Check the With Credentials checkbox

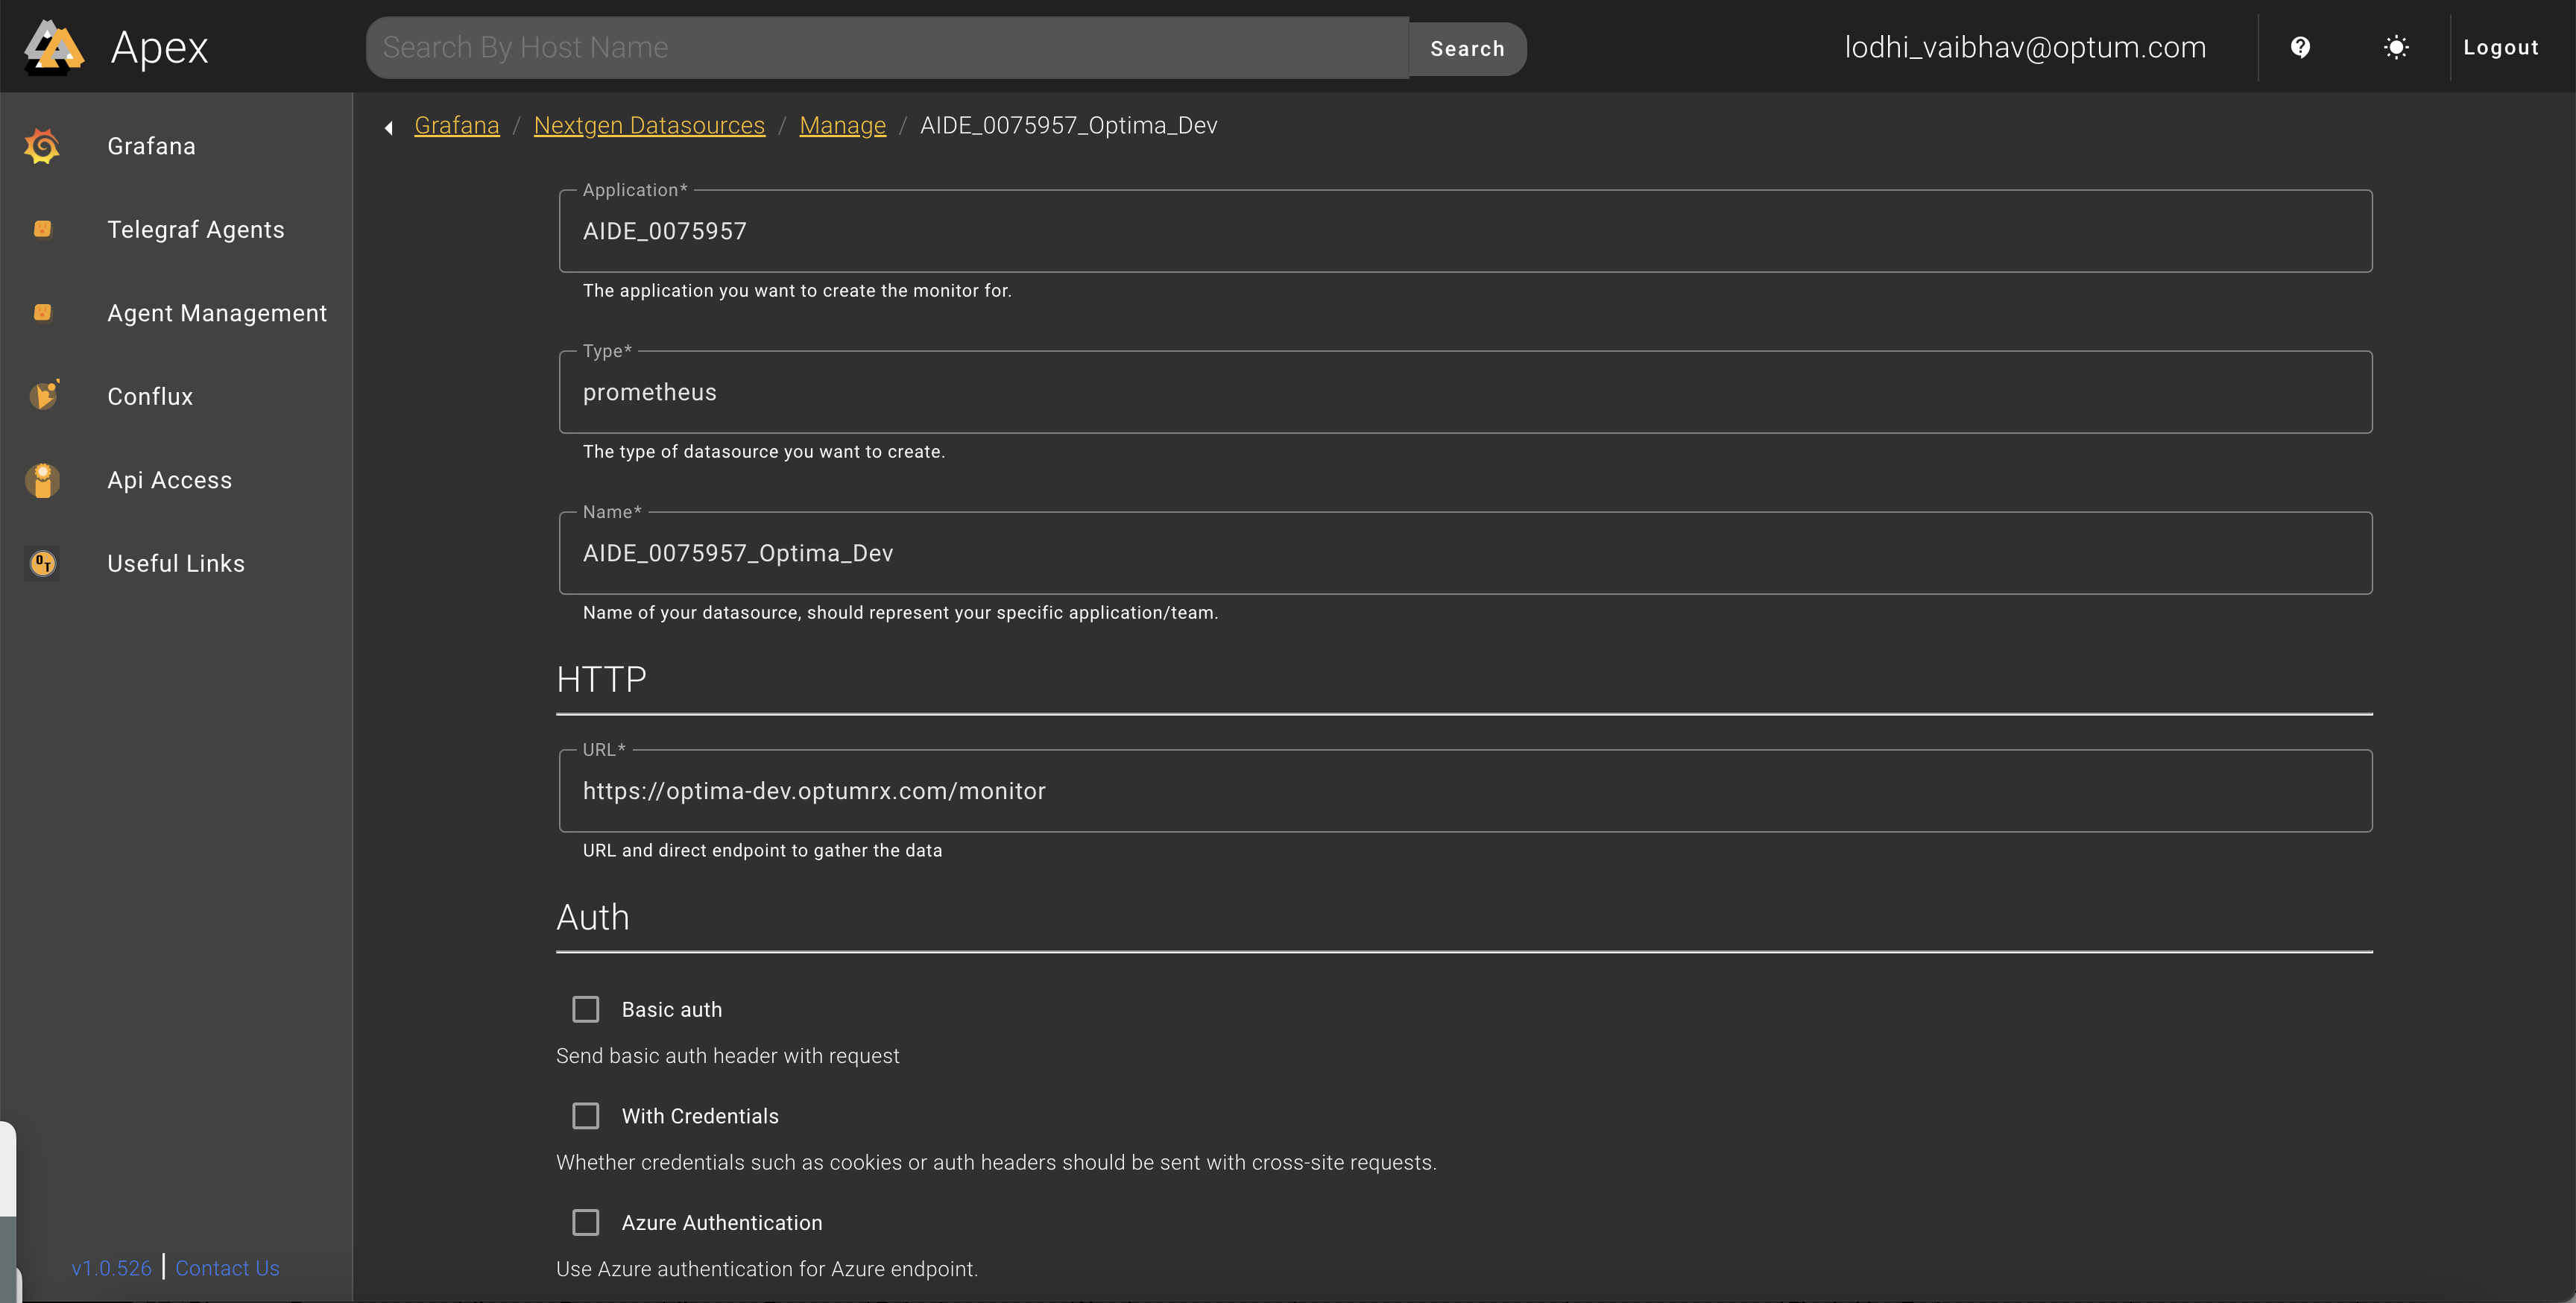pos(586,1116)
